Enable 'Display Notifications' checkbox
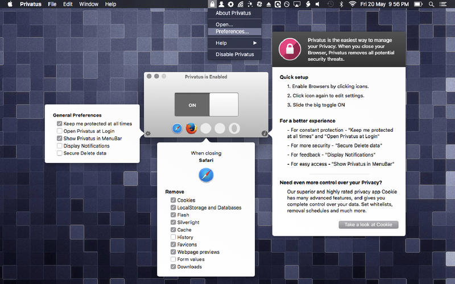 pos(60,146)
